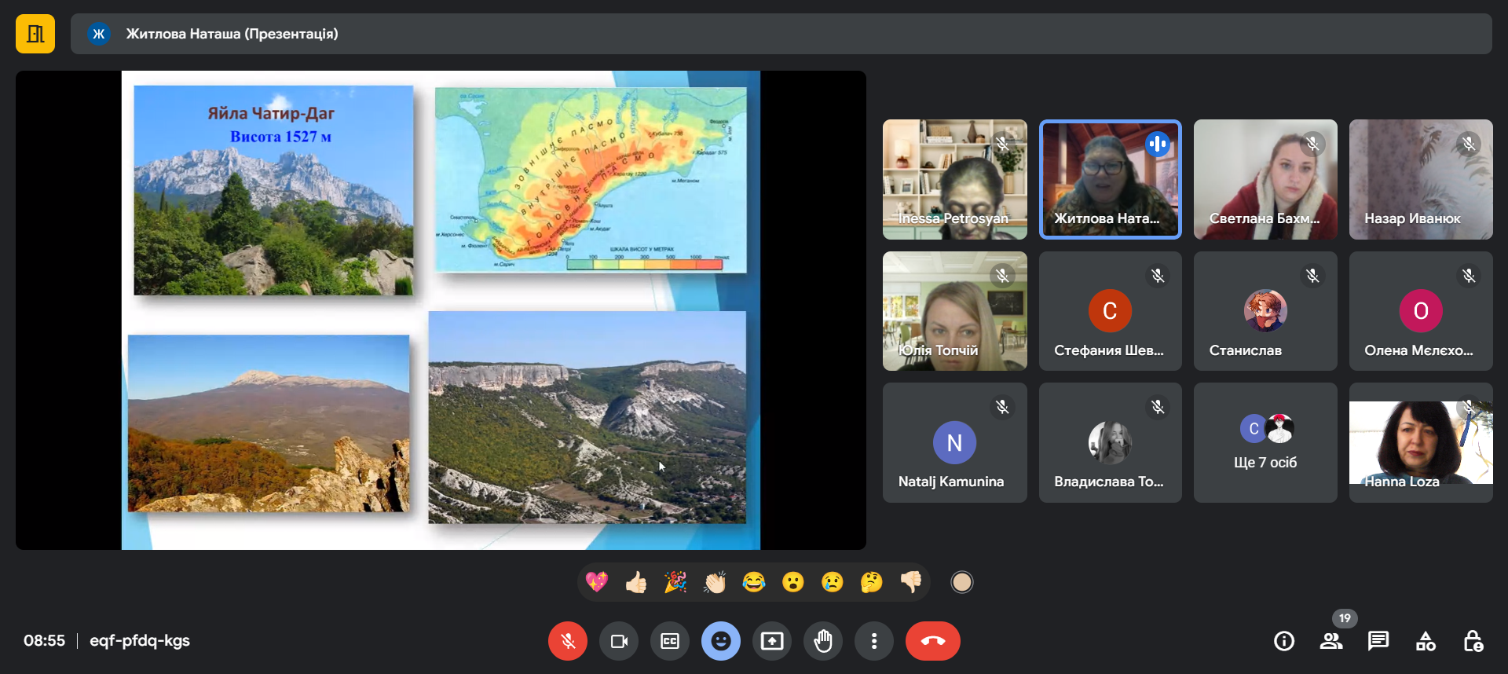
Task: Open meeting details info
Action: click(x=1283, y=641)
